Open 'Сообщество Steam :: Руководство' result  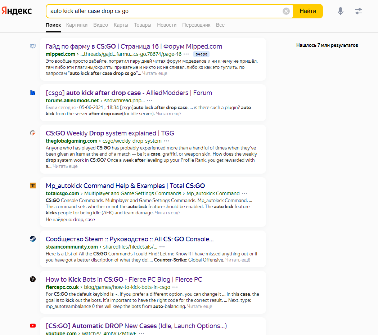(130, 239)
